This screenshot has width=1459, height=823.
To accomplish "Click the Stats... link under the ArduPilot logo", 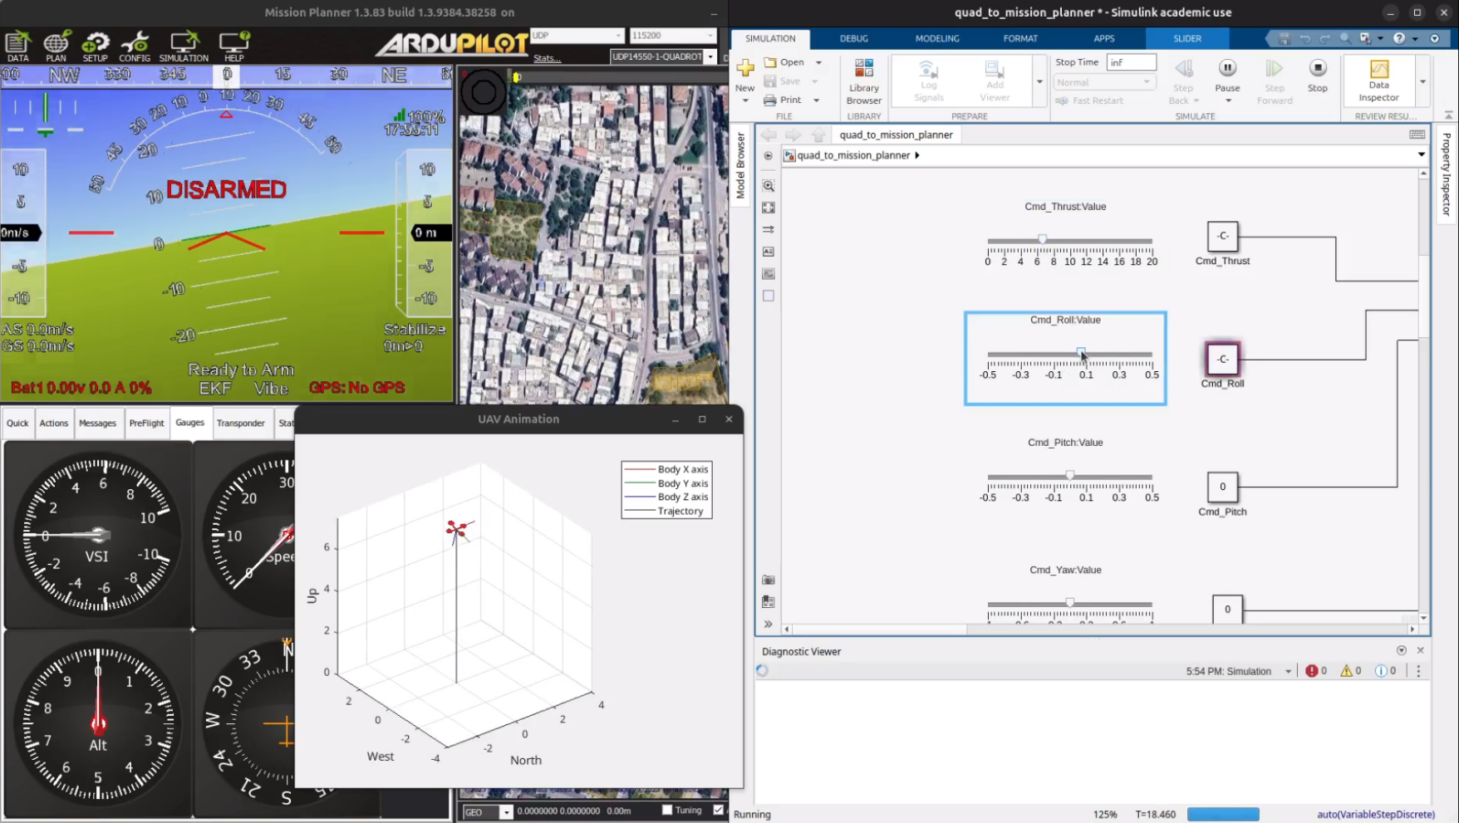I will tap(547, 58).
